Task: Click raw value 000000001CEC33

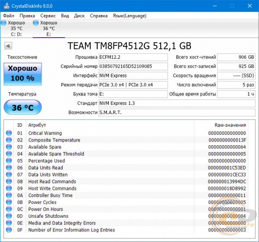Action: [x=227, y=175]
